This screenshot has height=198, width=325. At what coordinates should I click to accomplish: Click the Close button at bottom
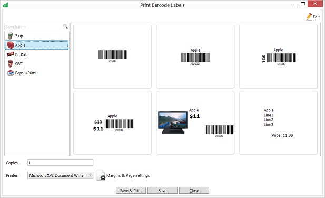pos(194,191)
